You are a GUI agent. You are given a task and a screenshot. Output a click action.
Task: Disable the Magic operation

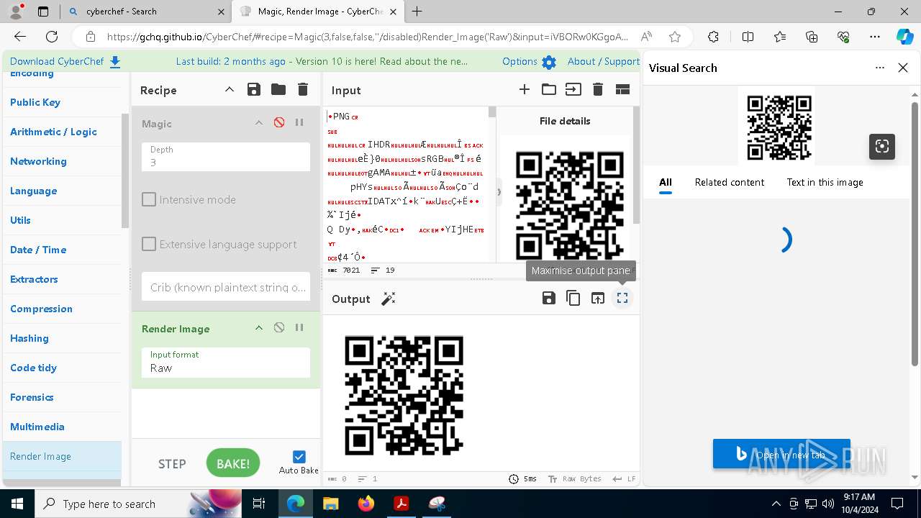(279, 123)
